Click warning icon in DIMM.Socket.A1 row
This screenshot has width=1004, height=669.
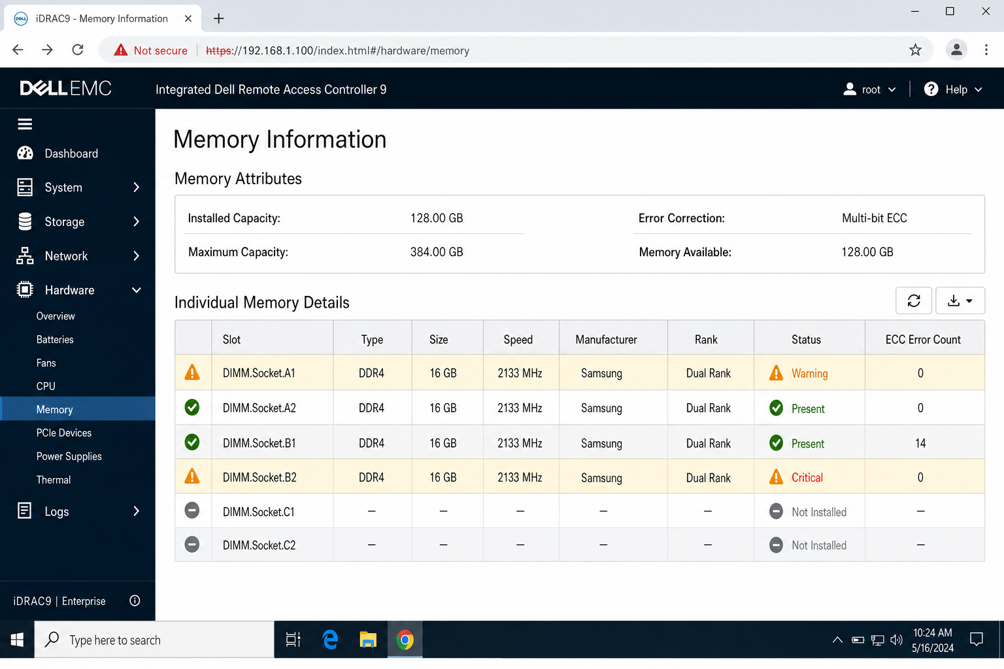coord(192,372)
